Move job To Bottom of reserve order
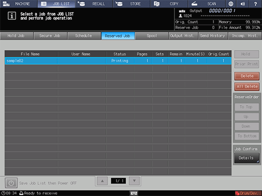The height and width of the screenshot is (196, 262). tap(246, 136)
